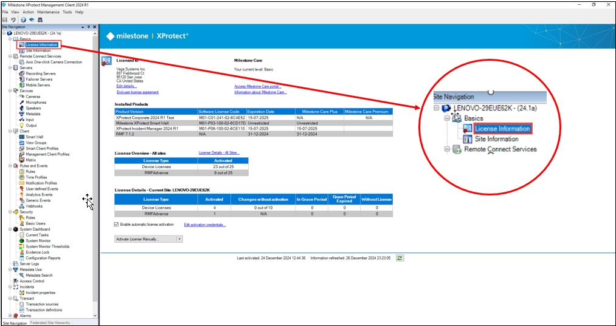Open the Evidence Lock icon in System Dashboard

click(x=21, y=252)
